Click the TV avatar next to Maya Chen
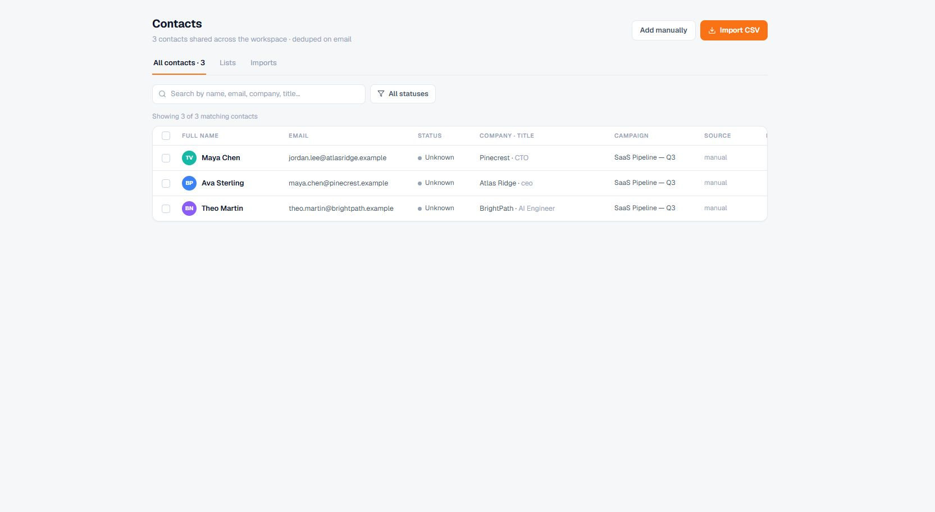The width and height of the screenshot is (935, 512). tap(189, 158)
